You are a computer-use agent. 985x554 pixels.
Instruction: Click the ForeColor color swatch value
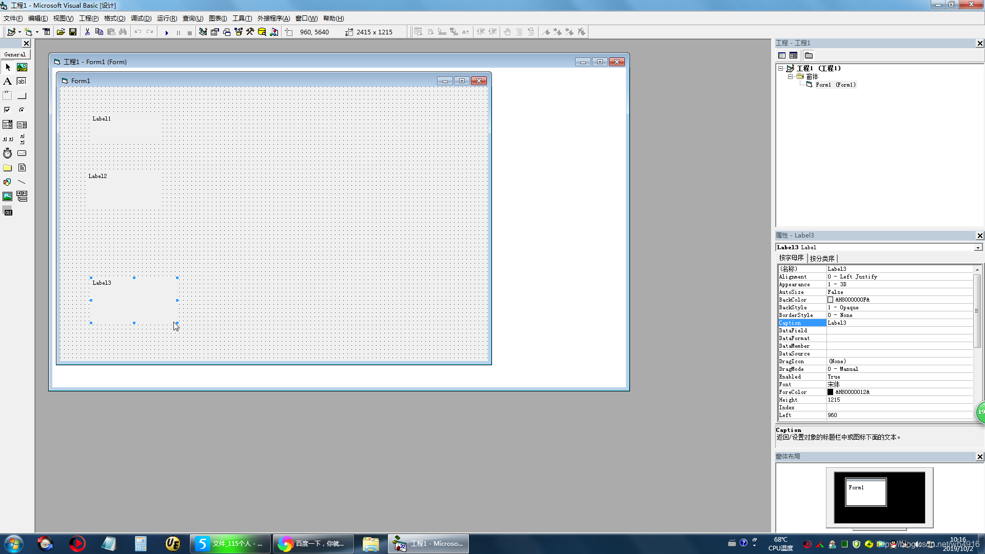point(830,392)
